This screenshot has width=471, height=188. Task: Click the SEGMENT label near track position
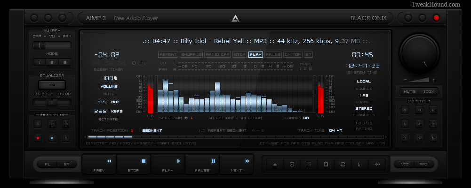[152, 130]
